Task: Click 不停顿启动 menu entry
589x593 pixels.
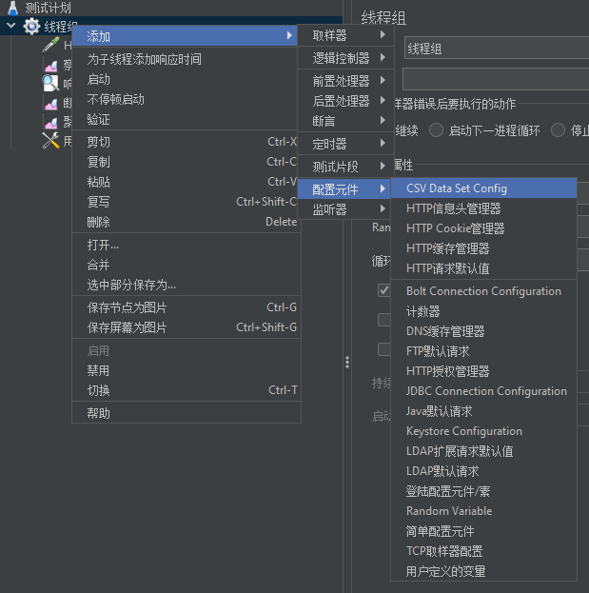Action: 185,99
